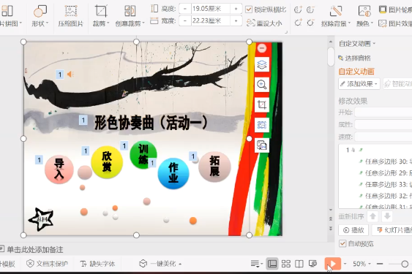Select the yellow 欣赏 bubble

click(x=107, y=162)
